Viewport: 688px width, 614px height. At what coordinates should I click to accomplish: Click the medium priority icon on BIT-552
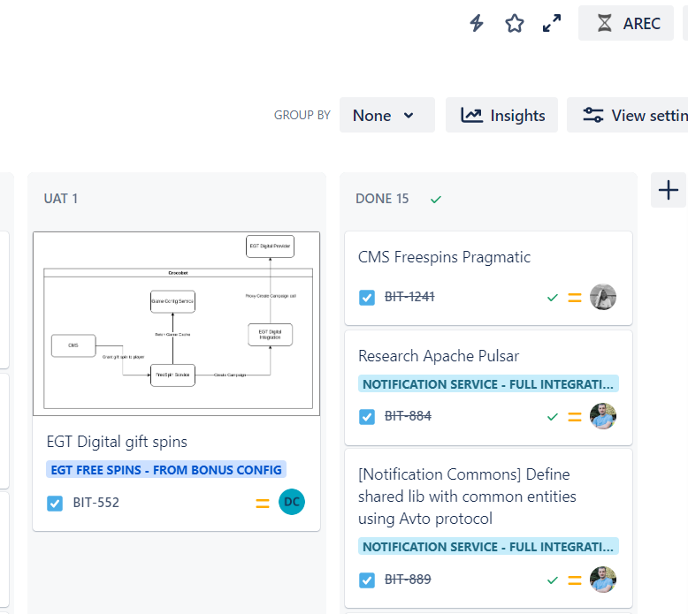(263, 504)
